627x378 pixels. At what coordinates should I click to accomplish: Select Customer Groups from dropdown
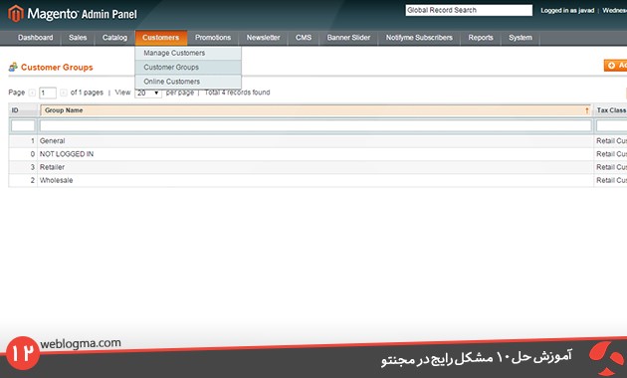(188, 67)
